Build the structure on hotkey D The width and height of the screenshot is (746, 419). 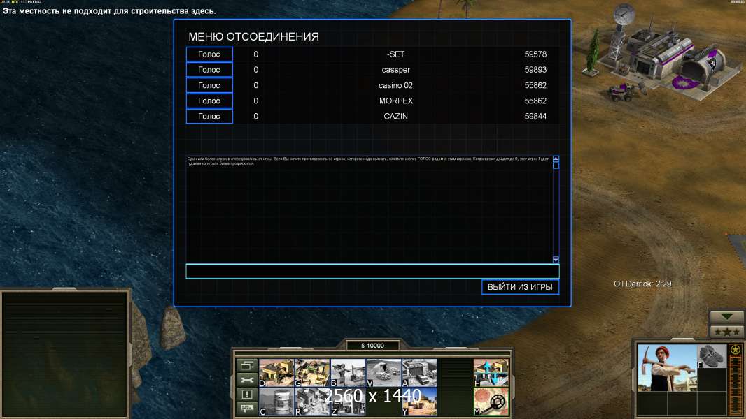coord(276,373)
